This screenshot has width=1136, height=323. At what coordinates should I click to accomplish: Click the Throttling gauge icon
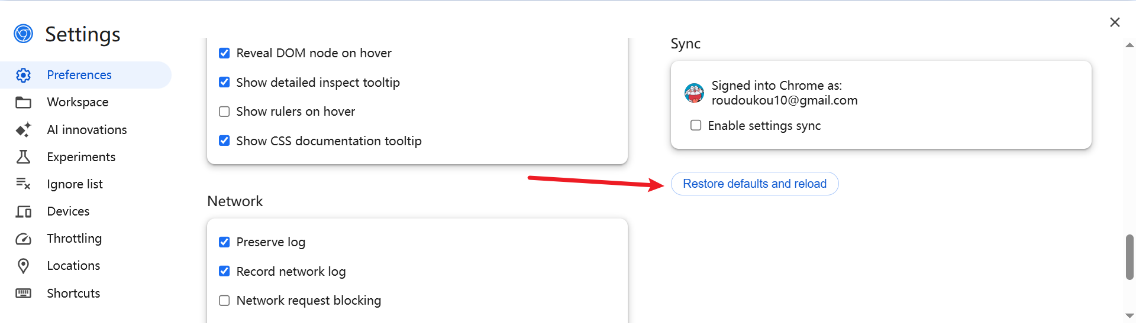(23, 239)
